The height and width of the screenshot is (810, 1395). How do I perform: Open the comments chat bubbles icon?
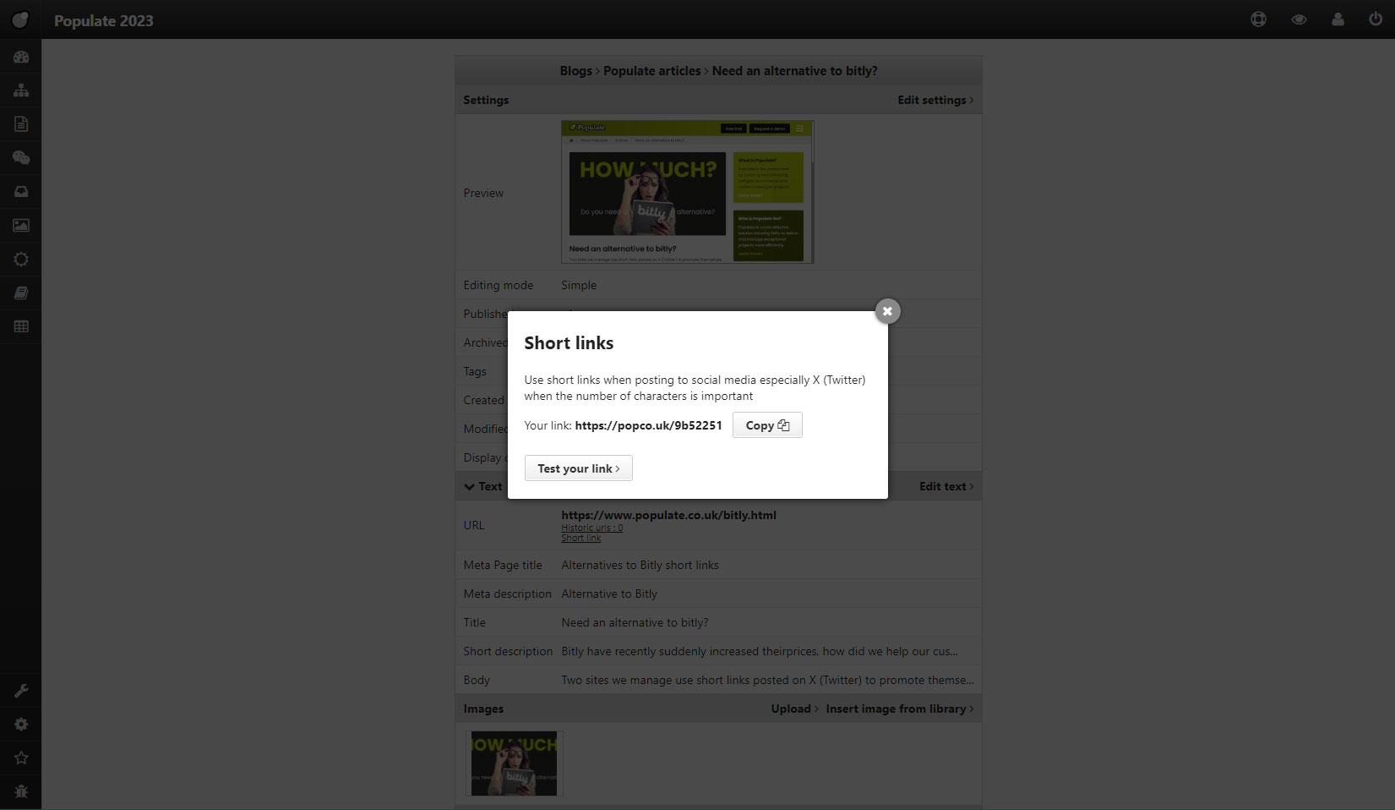[21, 158]
